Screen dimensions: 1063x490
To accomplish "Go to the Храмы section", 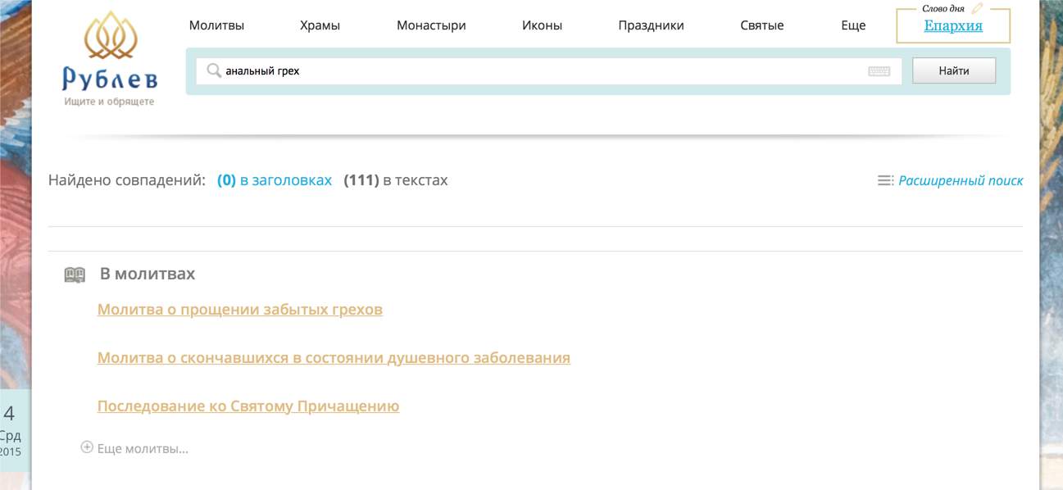I will point(320,25).
